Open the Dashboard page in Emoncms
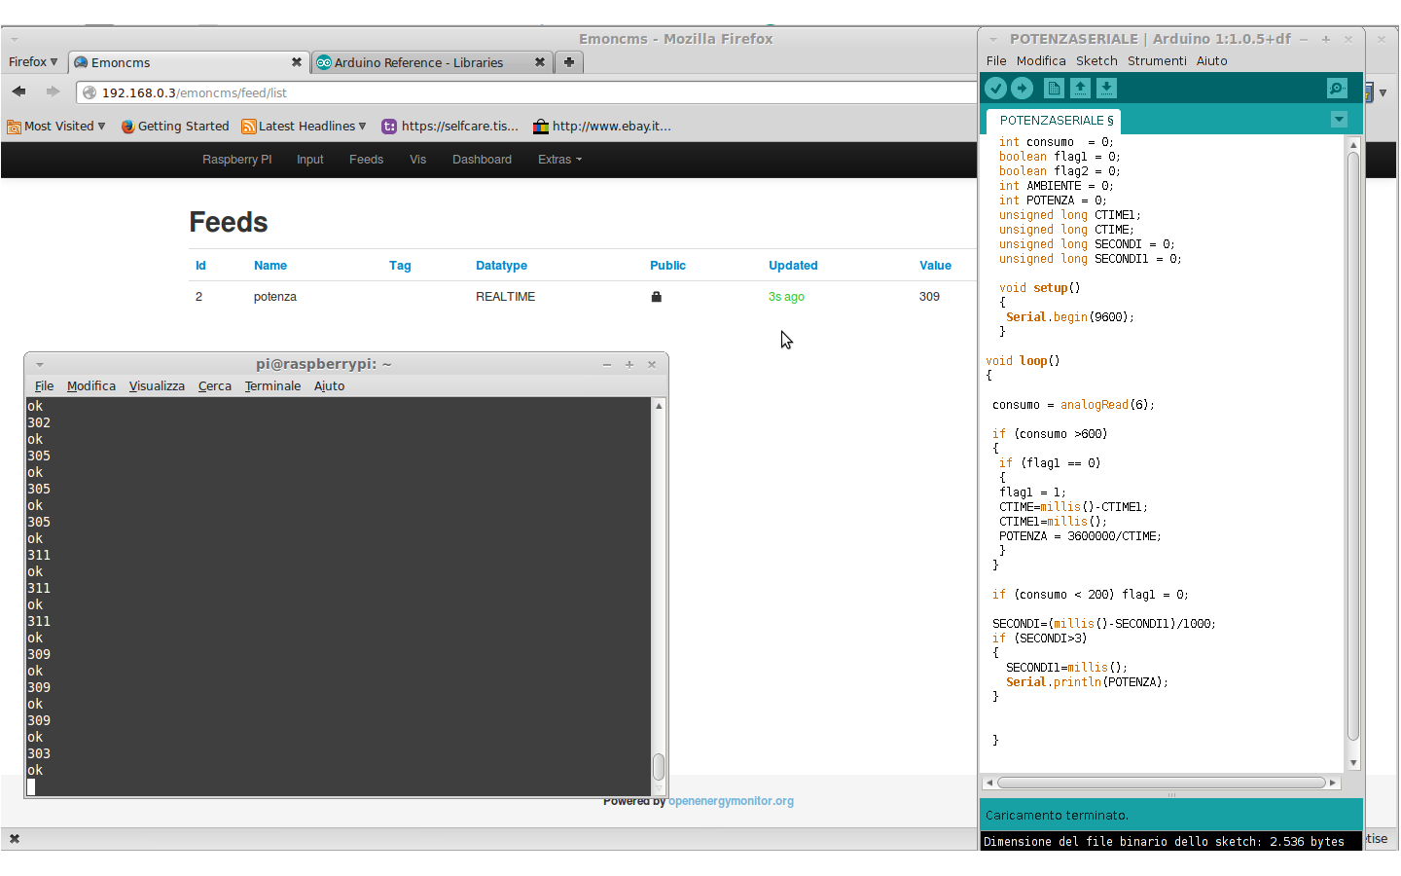The image size is (1401, 876). click(482, 160)
